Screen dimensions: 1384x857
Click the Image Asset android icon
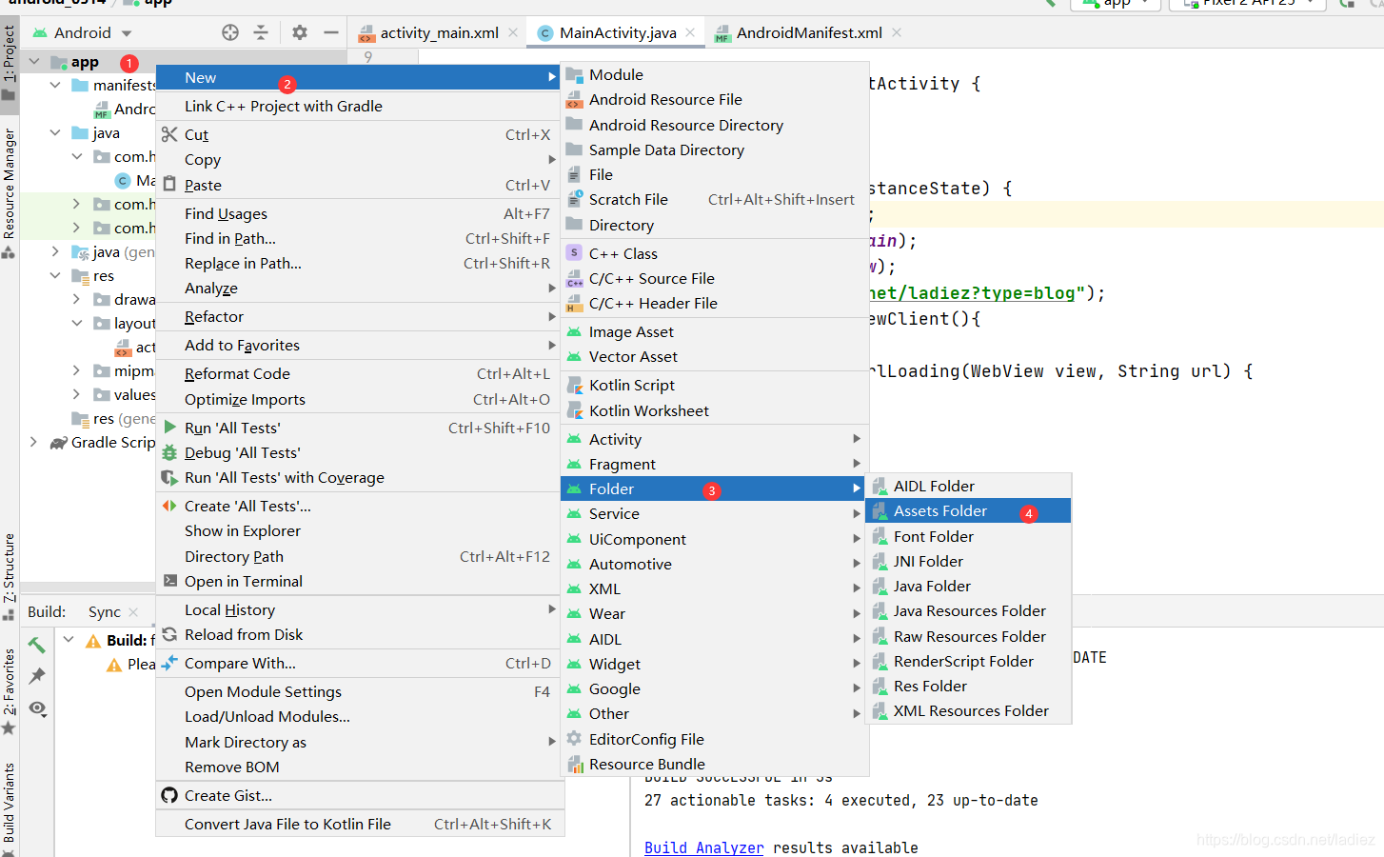point(574,331)
